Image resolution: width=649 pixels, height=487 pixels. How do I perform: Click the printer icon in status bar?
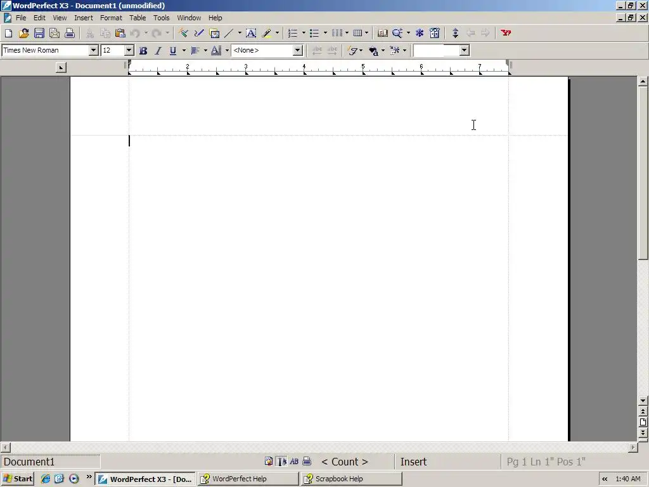click(307, 462)
